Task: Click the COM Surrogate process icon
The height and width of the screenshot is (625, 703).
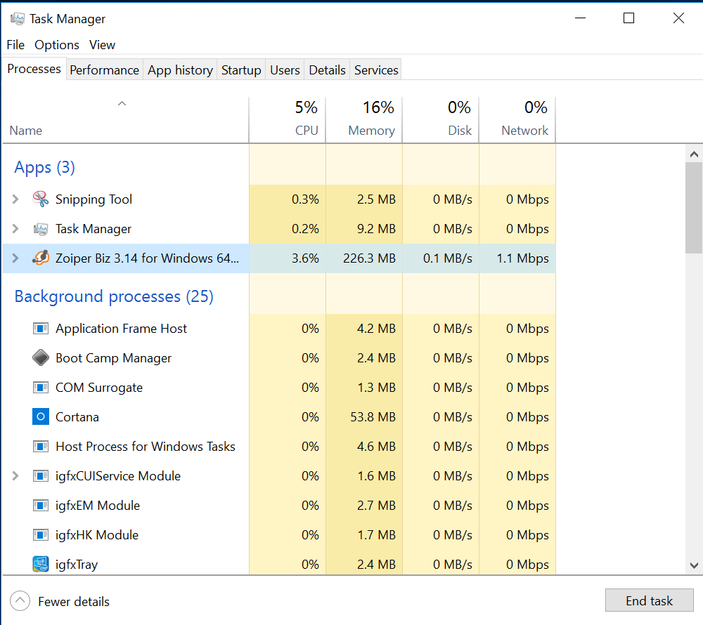Action: click(x=41, y=387)
